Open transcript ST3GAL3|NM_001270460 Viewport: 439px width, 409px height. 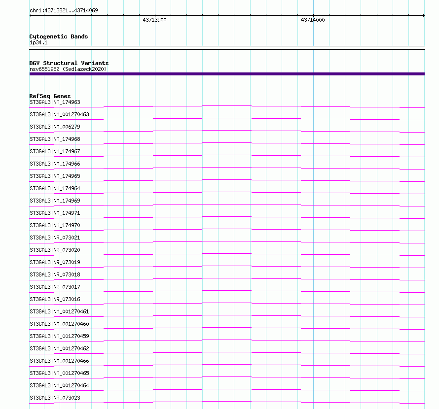[x=59, y=324]
